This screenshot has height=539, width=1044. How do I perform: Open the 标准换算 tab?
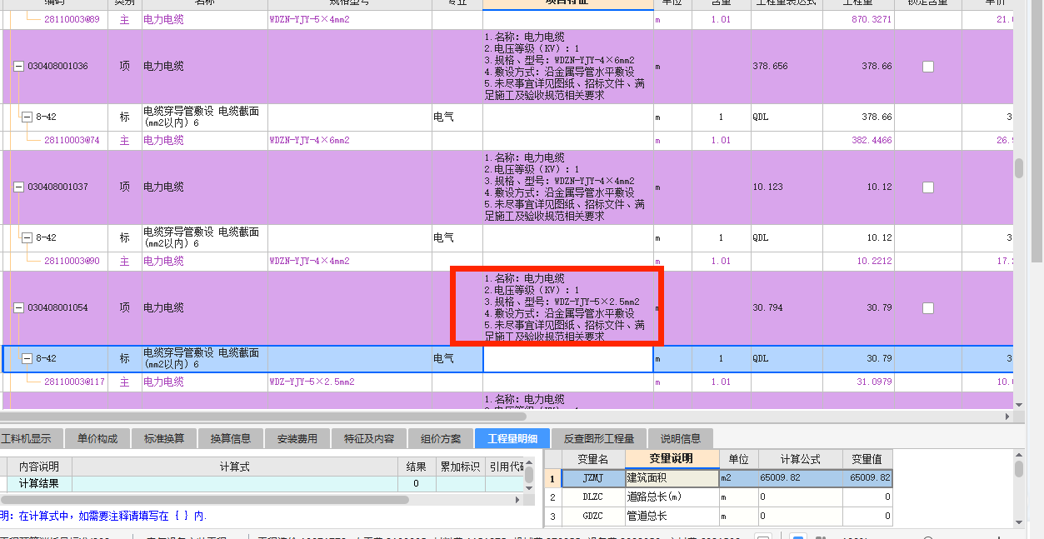(x=164, y=438)
